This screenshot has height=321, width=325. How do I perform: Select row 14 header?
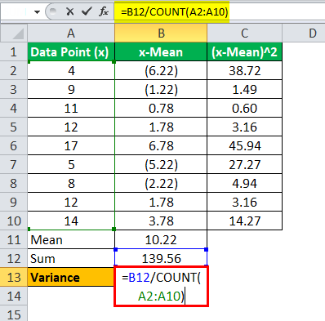click(14, 296)
